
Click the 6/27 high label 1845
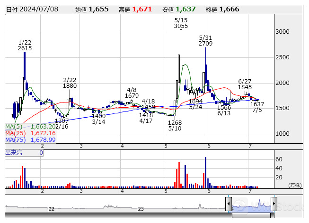pos(245,87)
